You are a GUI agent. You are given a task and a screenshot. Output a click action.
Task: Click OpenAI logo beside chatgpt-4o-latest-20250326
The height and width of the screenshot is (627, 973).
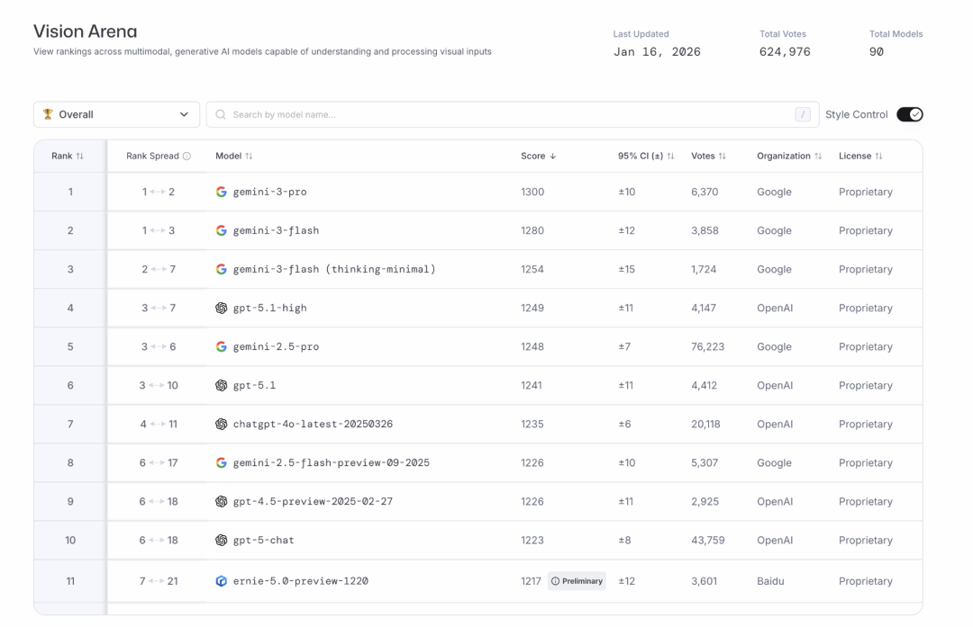pos(221,425)
